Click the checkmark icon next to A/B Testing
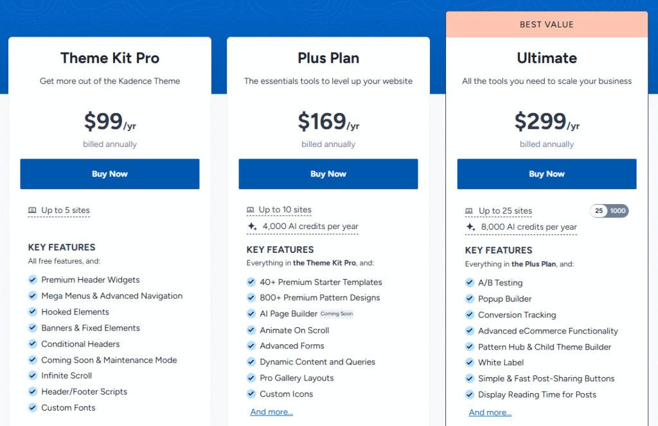Image resolution: width=658 pixels, height=426 pixels. coord(469,282)
